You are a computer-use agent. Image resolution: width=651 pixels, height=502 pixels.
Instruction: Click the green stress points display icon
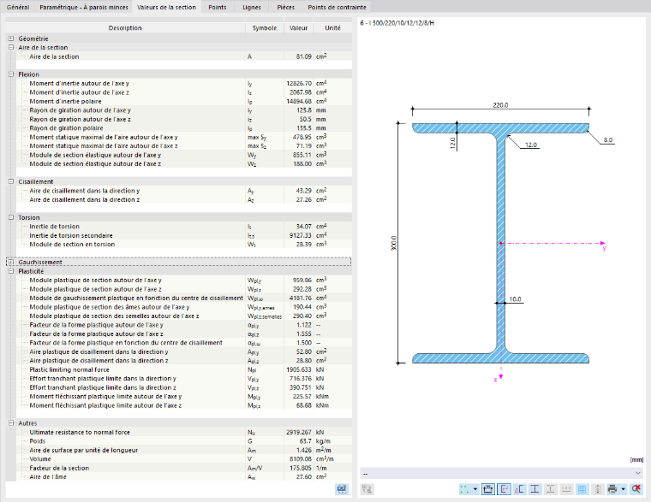pos(464,489)
